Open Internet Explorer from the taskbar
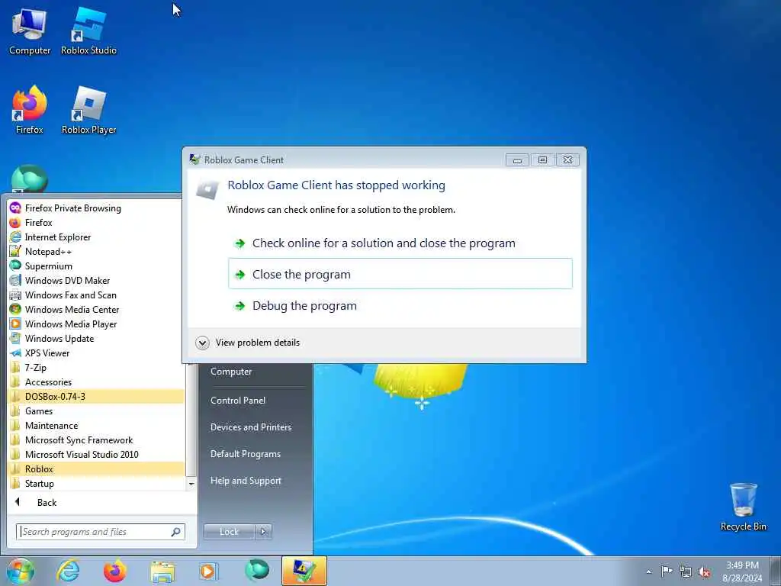Viewport: 781px width, 586px height. (x=68, y=571)
